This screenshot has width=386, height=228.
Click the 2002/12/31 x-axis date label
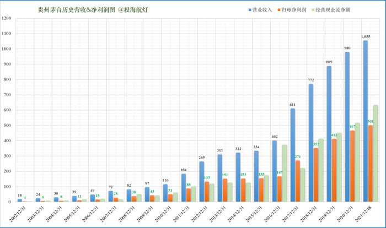[x=17, y=214]
